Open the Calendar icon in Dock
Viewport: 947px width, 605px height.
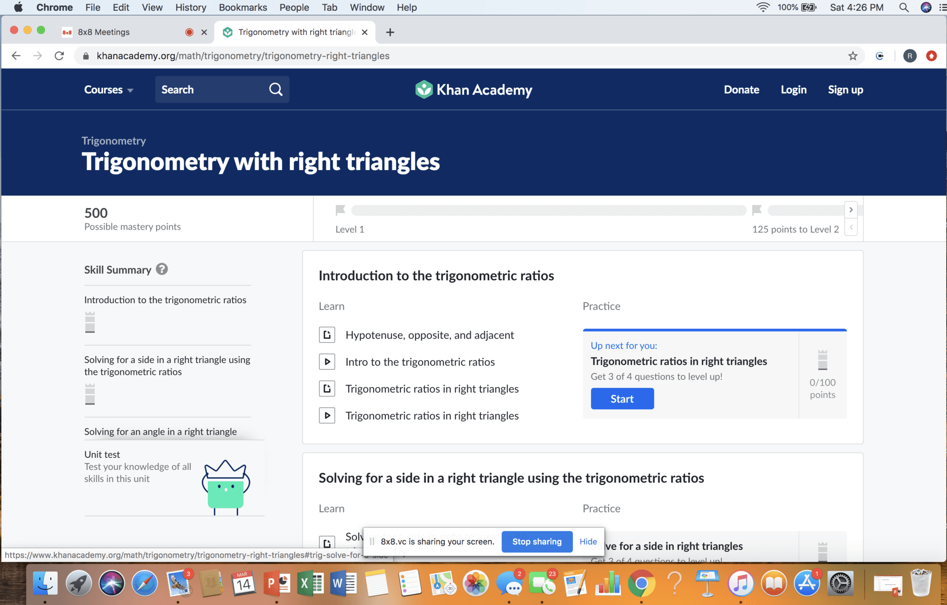(x=244, y=583)
